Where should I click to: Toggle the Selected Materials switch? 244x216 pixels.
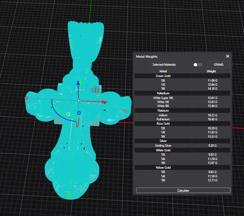(x=198, y=64)
